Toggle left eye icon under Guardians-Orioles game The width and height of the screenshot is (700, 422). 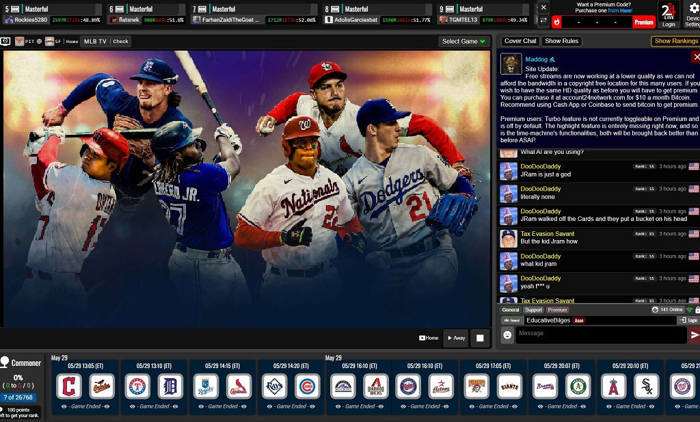click(x=64, y=407)
